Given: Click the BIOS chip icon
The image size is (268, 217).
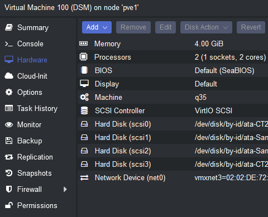Looking at the screenshot, I should pos(84,70).
